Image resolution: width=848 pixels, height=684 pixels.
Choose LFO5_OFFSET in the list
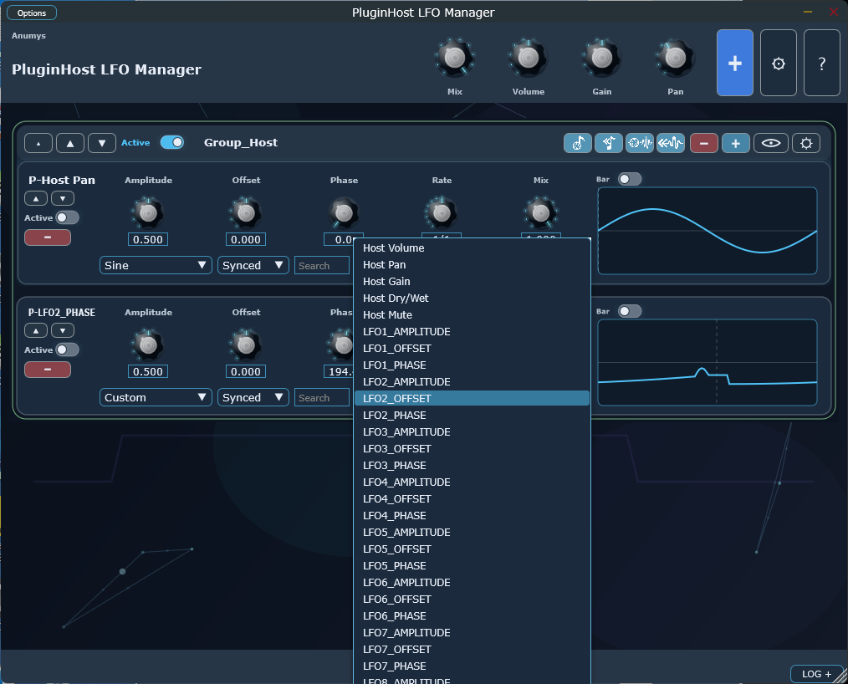pos(472,549)
